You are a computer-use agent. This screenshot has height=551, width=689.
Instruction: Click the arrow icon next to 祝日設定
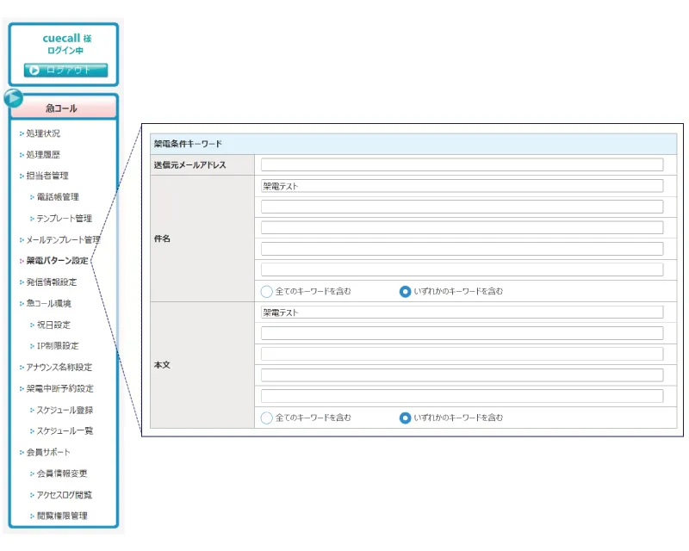point(32,325)
